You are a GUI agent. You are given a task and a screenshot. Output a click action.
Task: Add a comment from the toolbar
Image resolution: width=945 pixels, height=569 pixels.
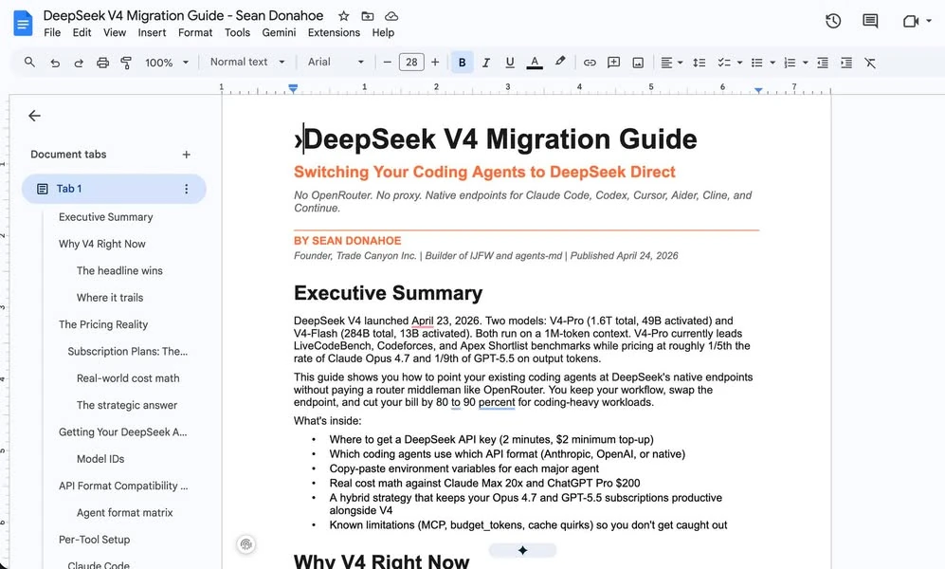coord(613,63)
